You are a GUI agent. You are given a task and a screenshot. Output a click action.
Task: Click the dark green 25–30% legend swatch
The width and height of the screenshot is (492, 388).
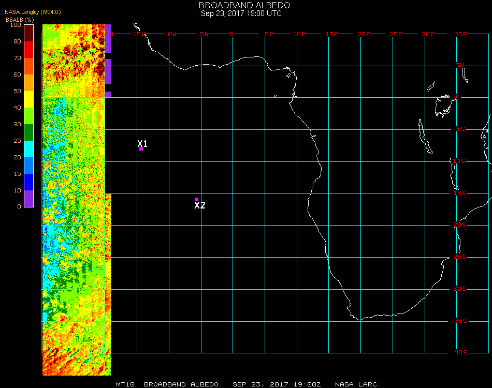click(x=29, y=132)
